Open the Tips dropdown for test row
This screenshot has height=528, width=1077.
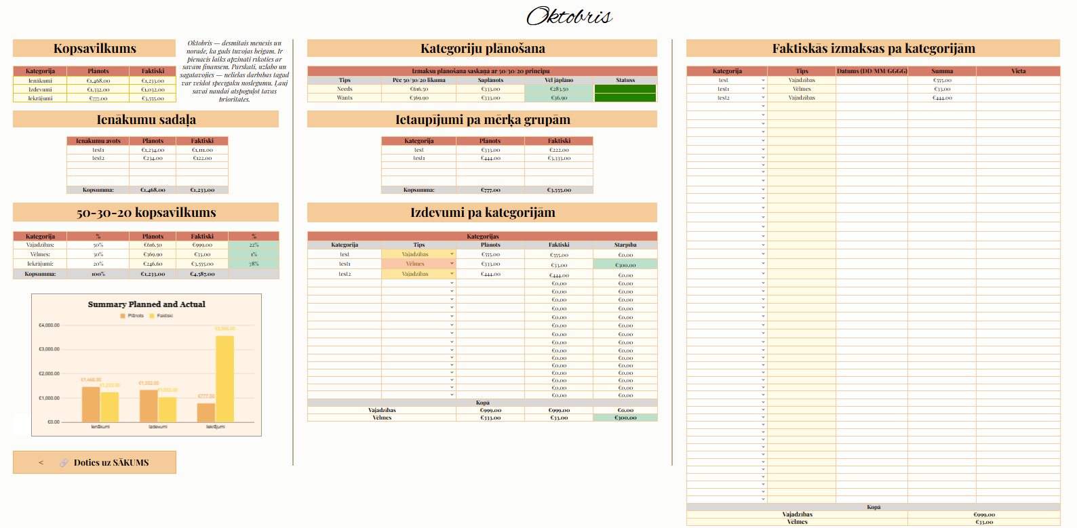tap(452, 254)
